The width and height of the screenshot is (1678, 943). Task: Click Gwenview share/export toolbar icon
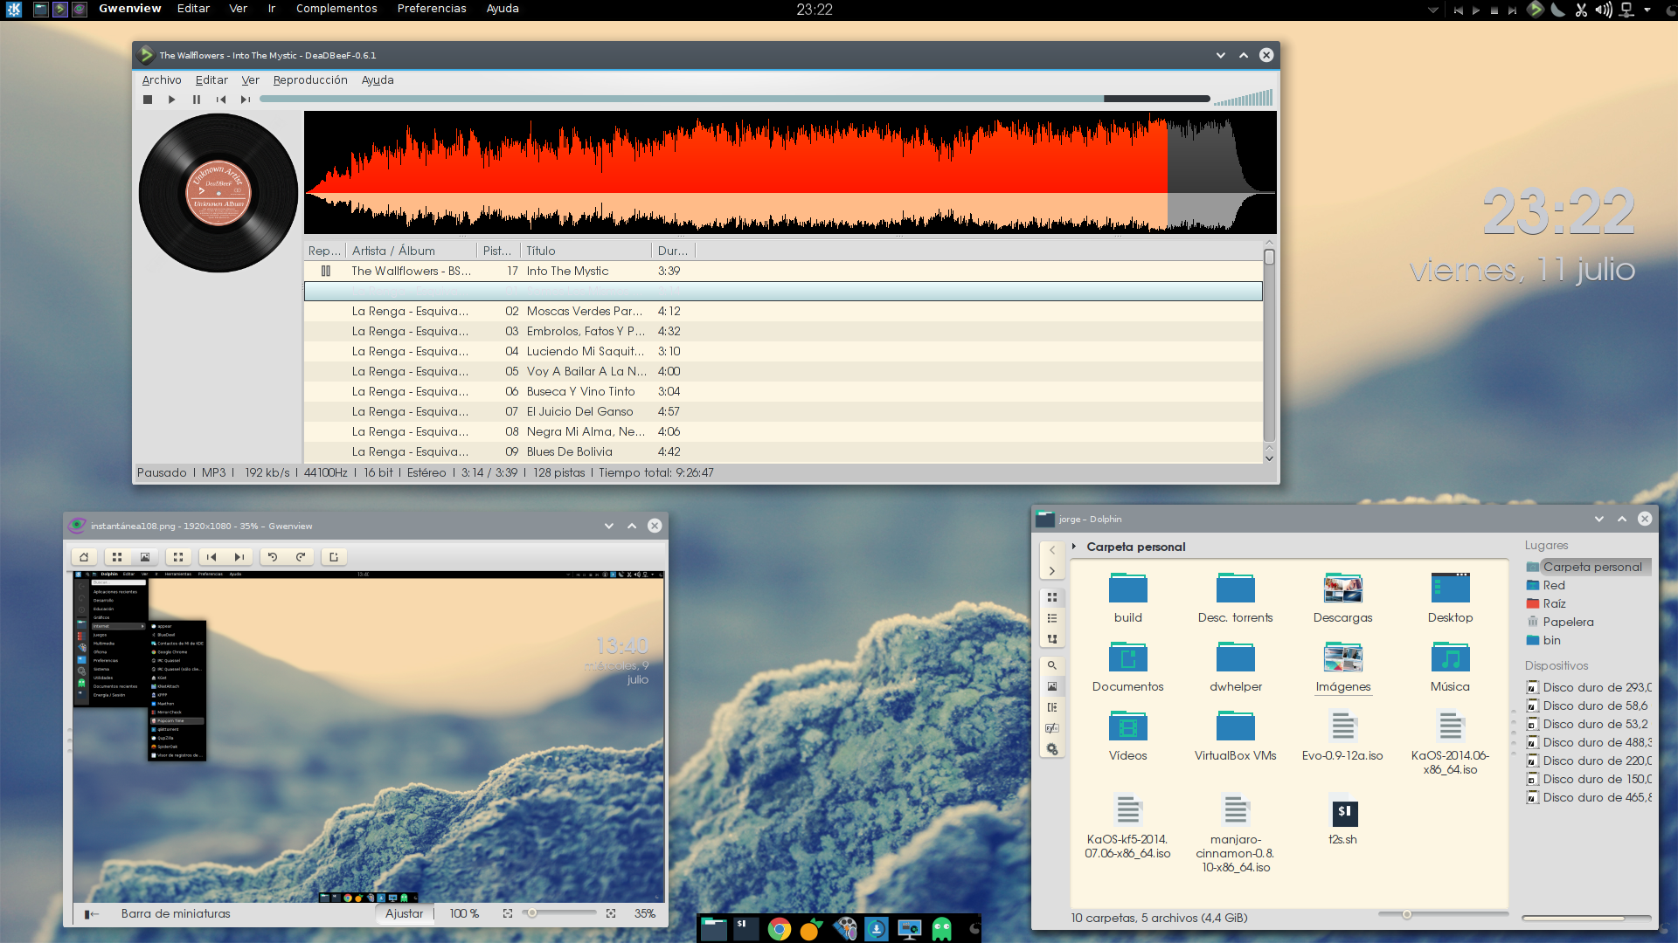[x=334, y=557]
